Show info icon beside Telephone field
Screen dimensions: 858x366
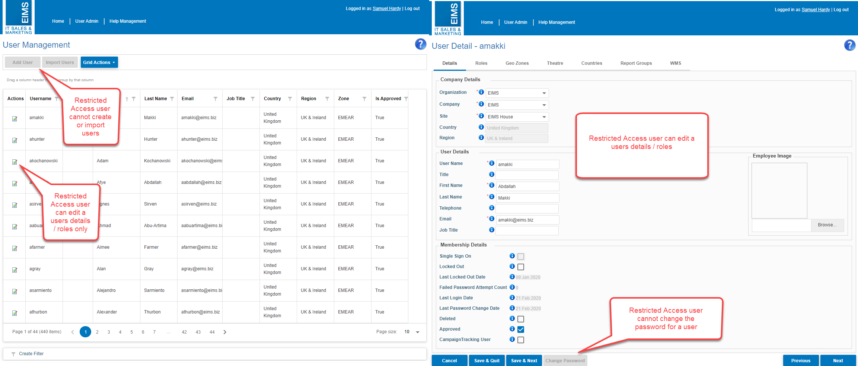(x=492, y=208)
